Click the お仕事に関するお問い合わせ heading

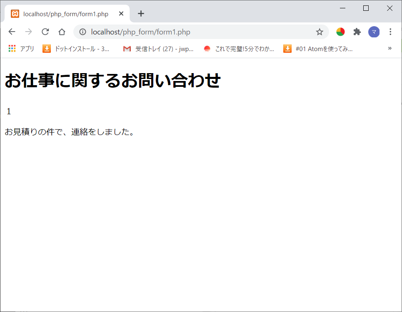point(112,80)
